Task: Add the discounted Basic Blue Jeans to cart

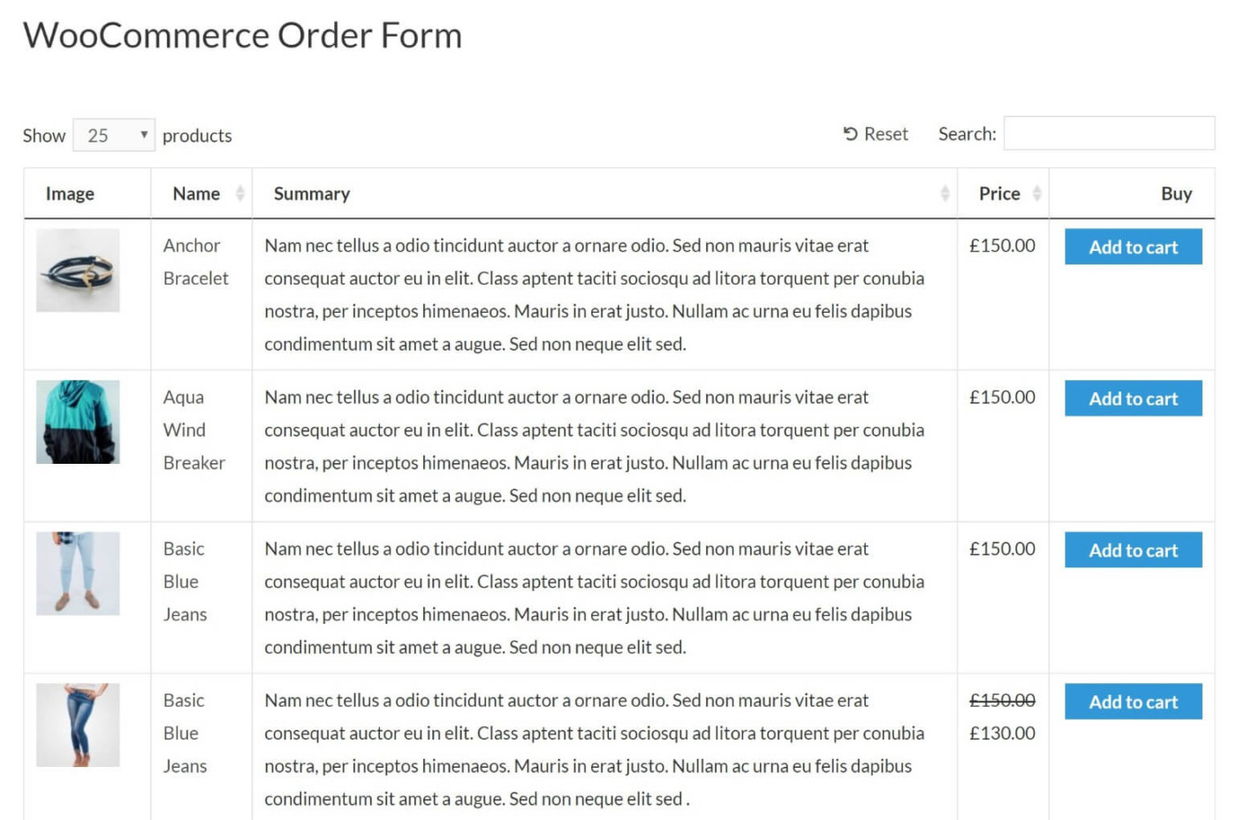Action: tap(1133, 701)
